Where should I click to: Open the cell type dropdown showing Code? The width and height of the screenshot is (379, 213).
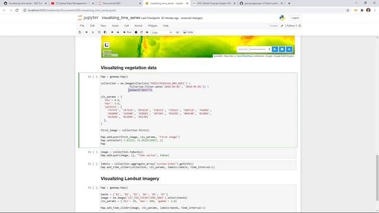tap(162, 33)
